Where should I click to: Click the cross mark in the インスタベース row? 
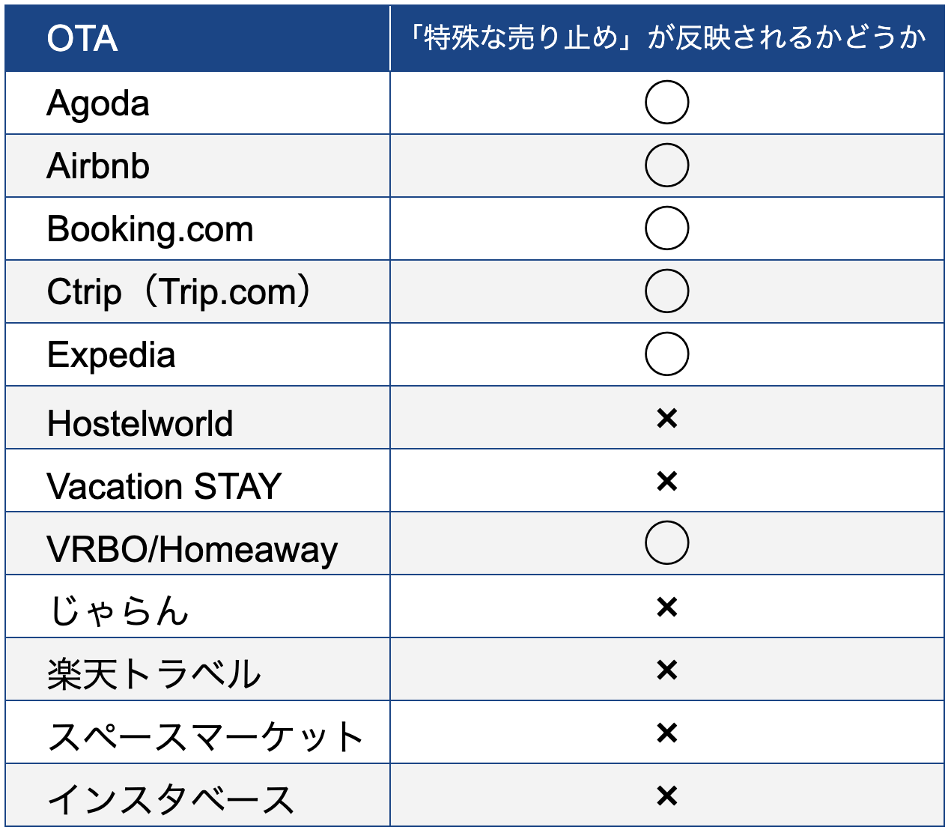(x=666, y=796)
